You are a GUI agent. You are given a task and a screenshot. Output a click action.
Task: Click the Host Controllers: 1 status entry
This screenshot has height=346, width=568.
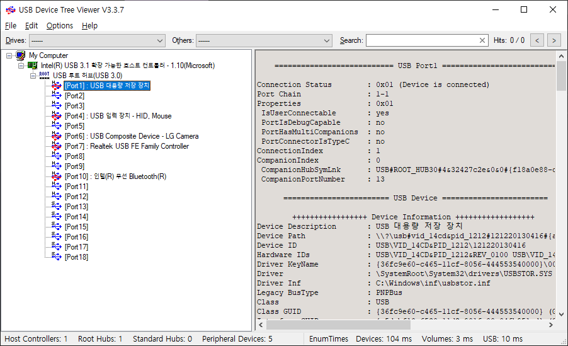coord(36,338)
